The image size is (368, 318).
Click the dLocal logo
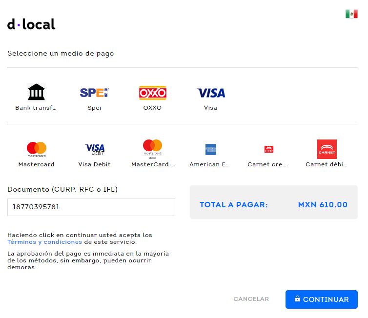(x=31, y=24)
